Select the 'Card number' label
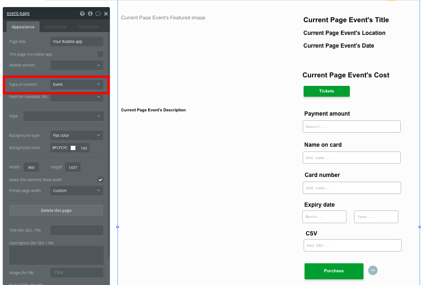 tap(322, 175)
